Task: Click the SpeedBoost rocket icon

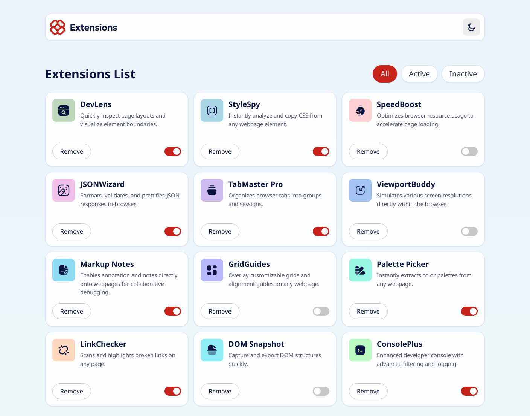Action: pyautogui.click(x=360, y=110)
